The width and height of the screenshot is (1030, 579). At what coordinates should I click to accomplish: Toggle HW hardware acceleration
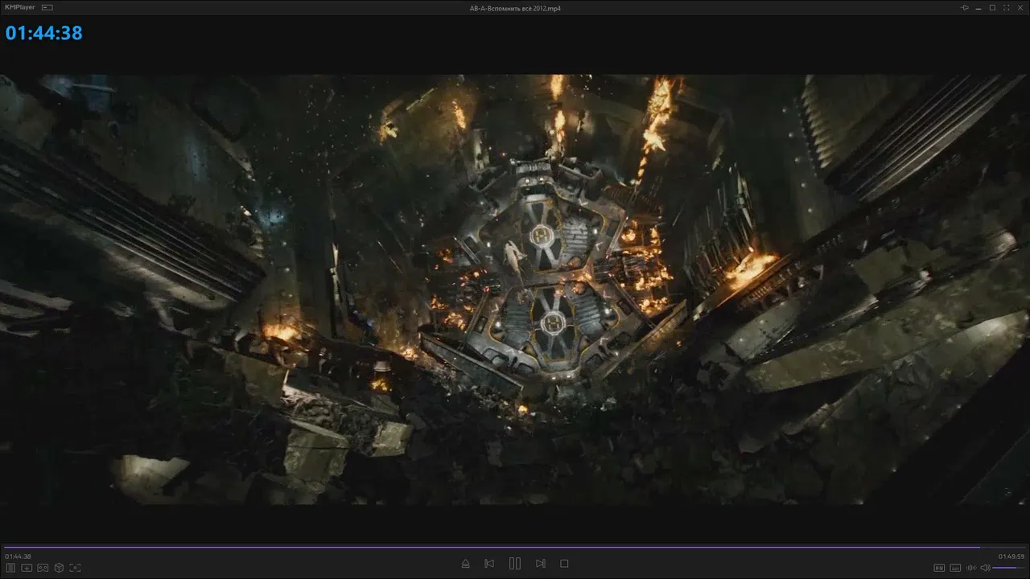[x=939, y=568]
